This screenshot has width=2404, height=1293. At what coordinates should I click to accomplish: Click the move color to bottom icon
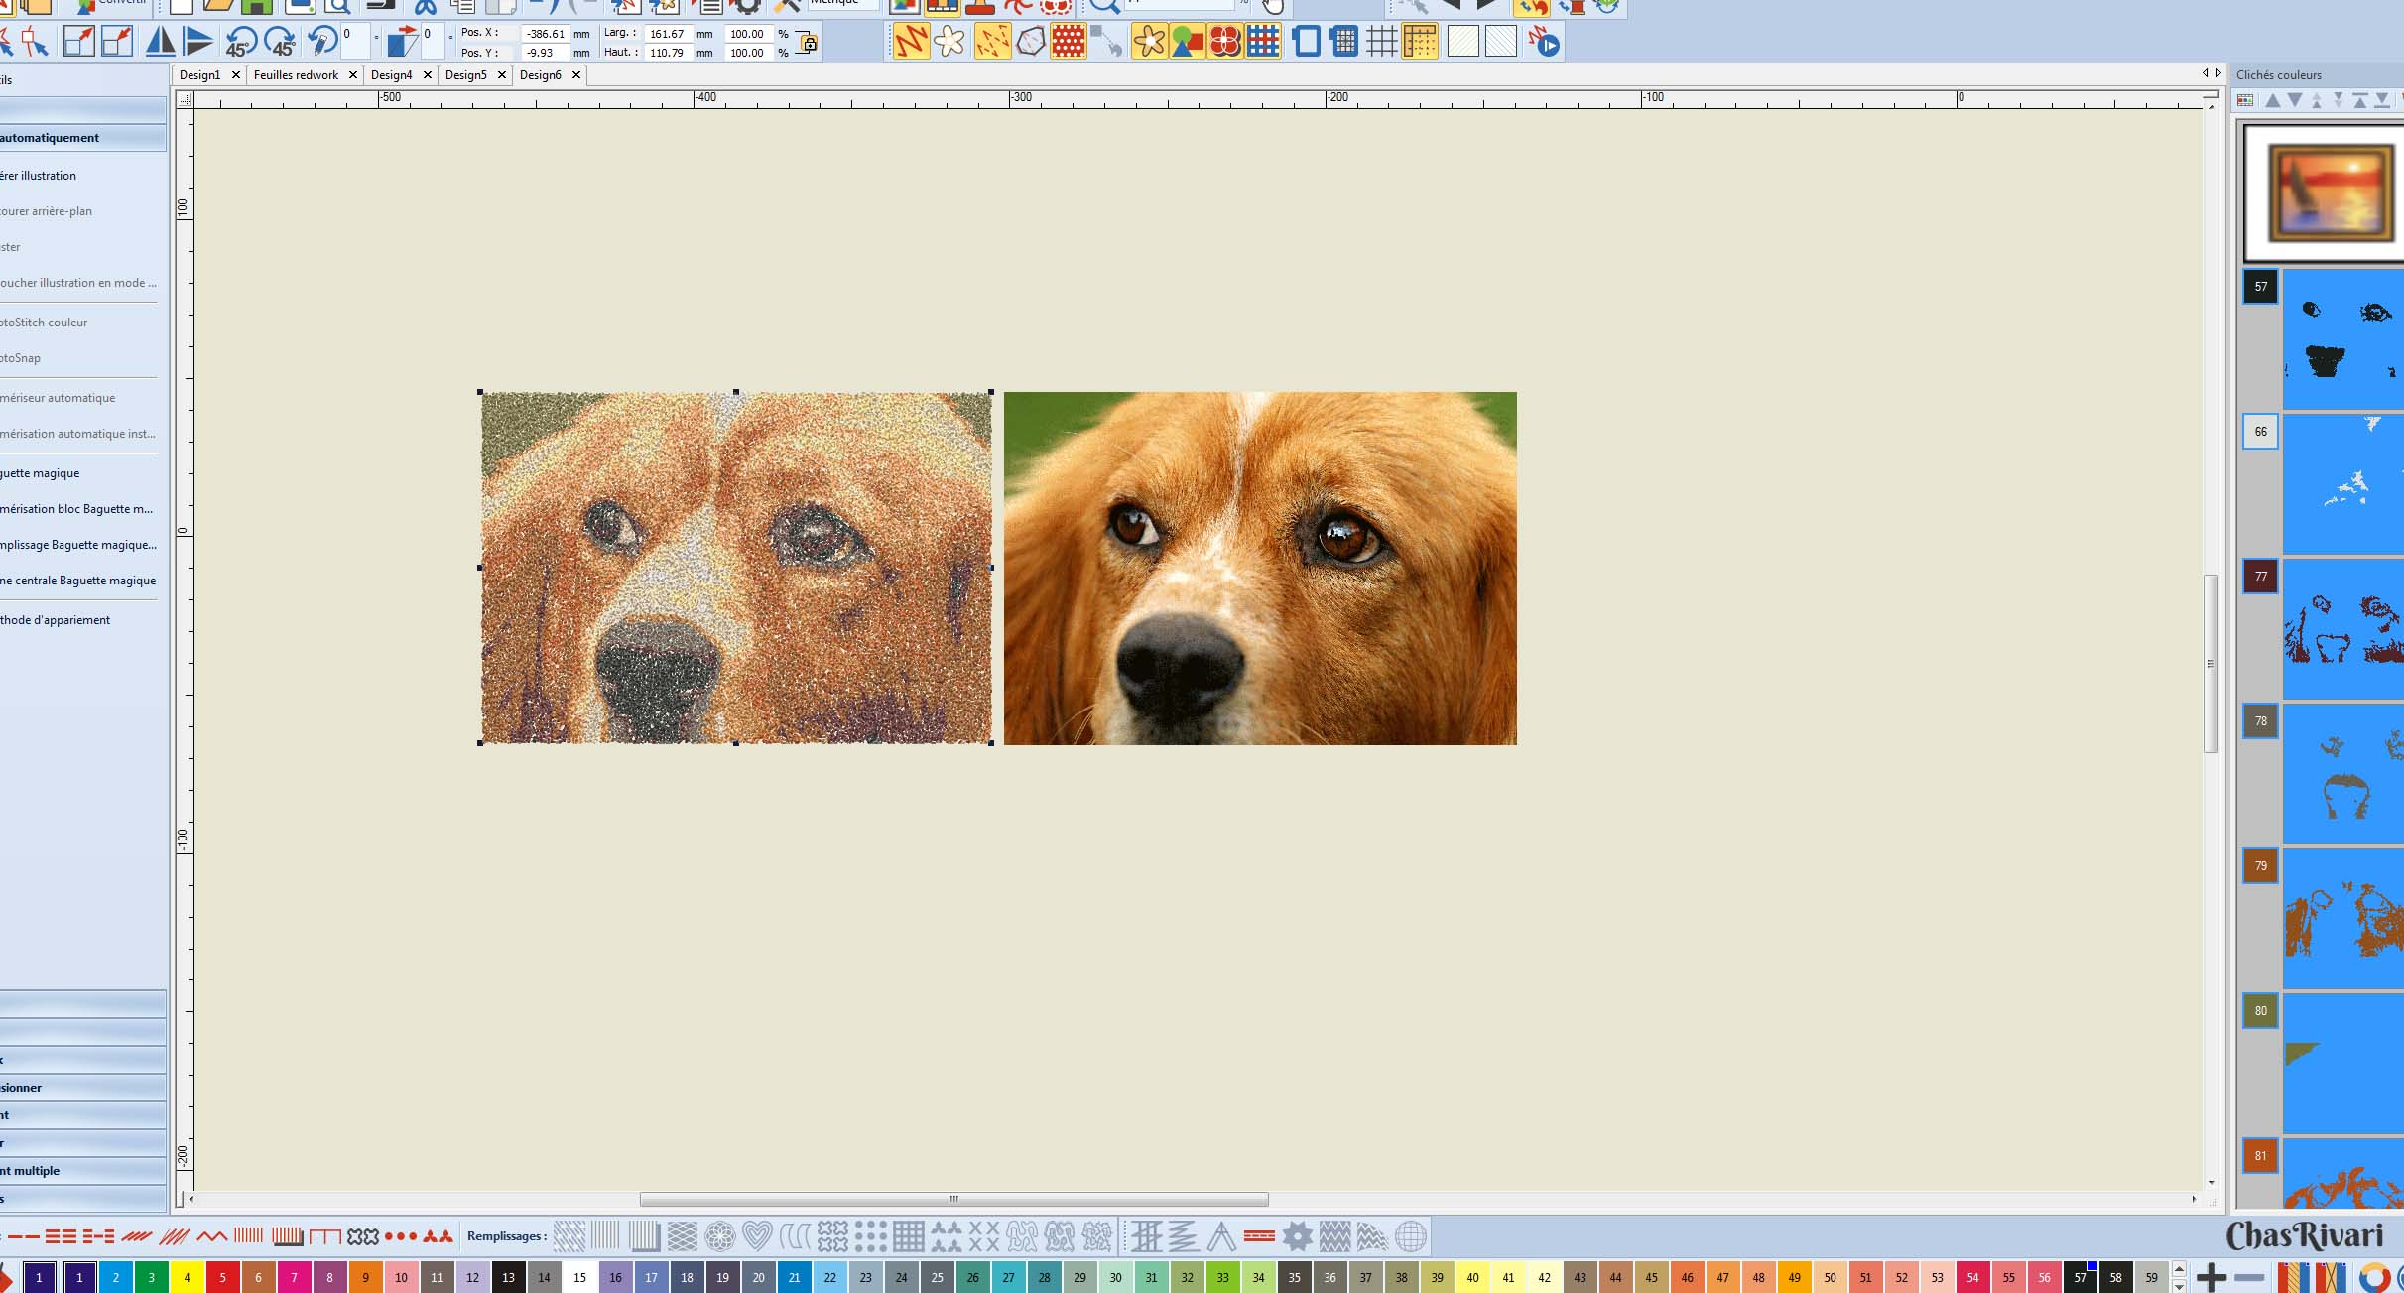click(x=2381, y=100)
